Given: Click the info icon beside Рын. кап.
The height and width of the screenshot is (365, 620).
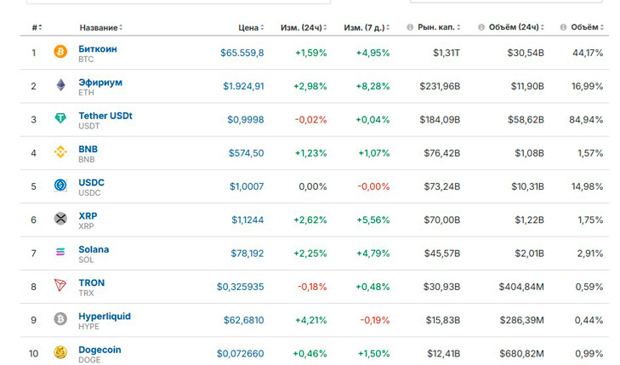Looking at the screenshot, I should (410, 27).
